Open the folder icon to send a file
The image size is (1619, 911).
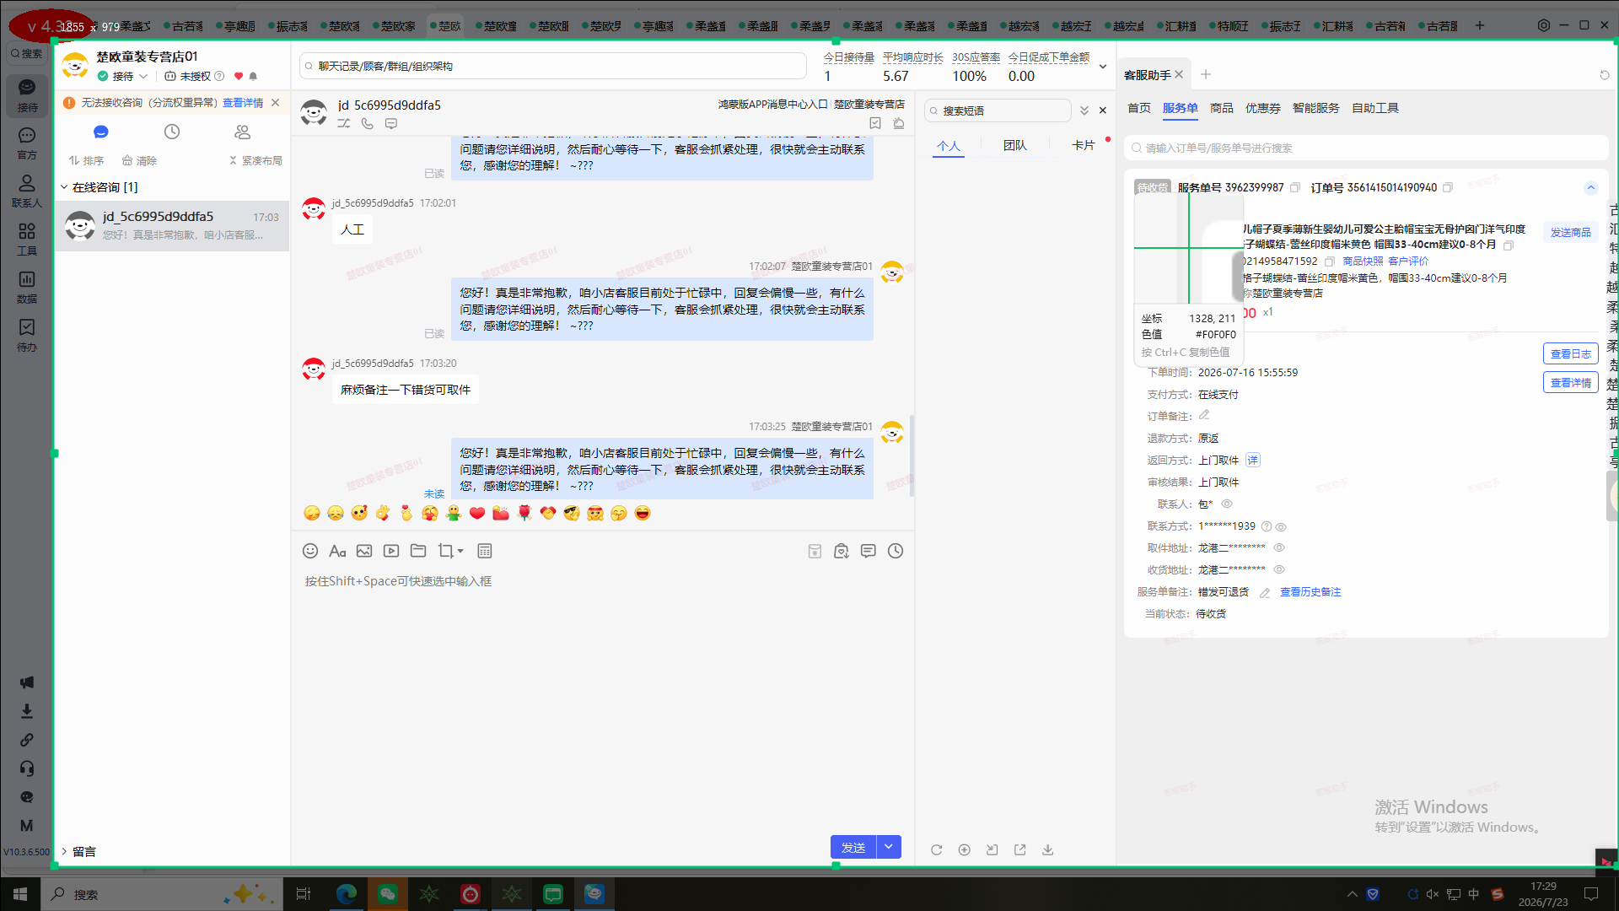click(418, 551)
